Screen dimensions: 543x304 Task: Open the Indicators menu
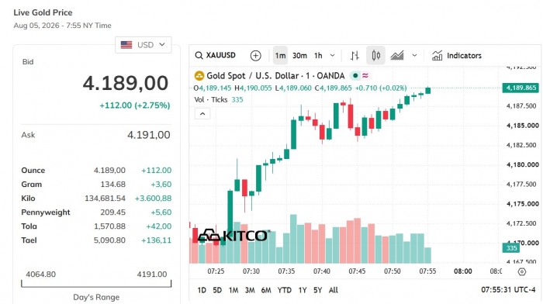[x=456, y=55]
